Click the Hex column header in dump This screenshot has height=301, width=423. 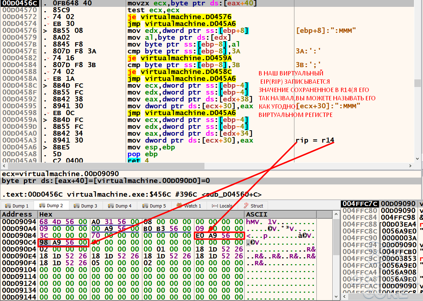[141, 214]
